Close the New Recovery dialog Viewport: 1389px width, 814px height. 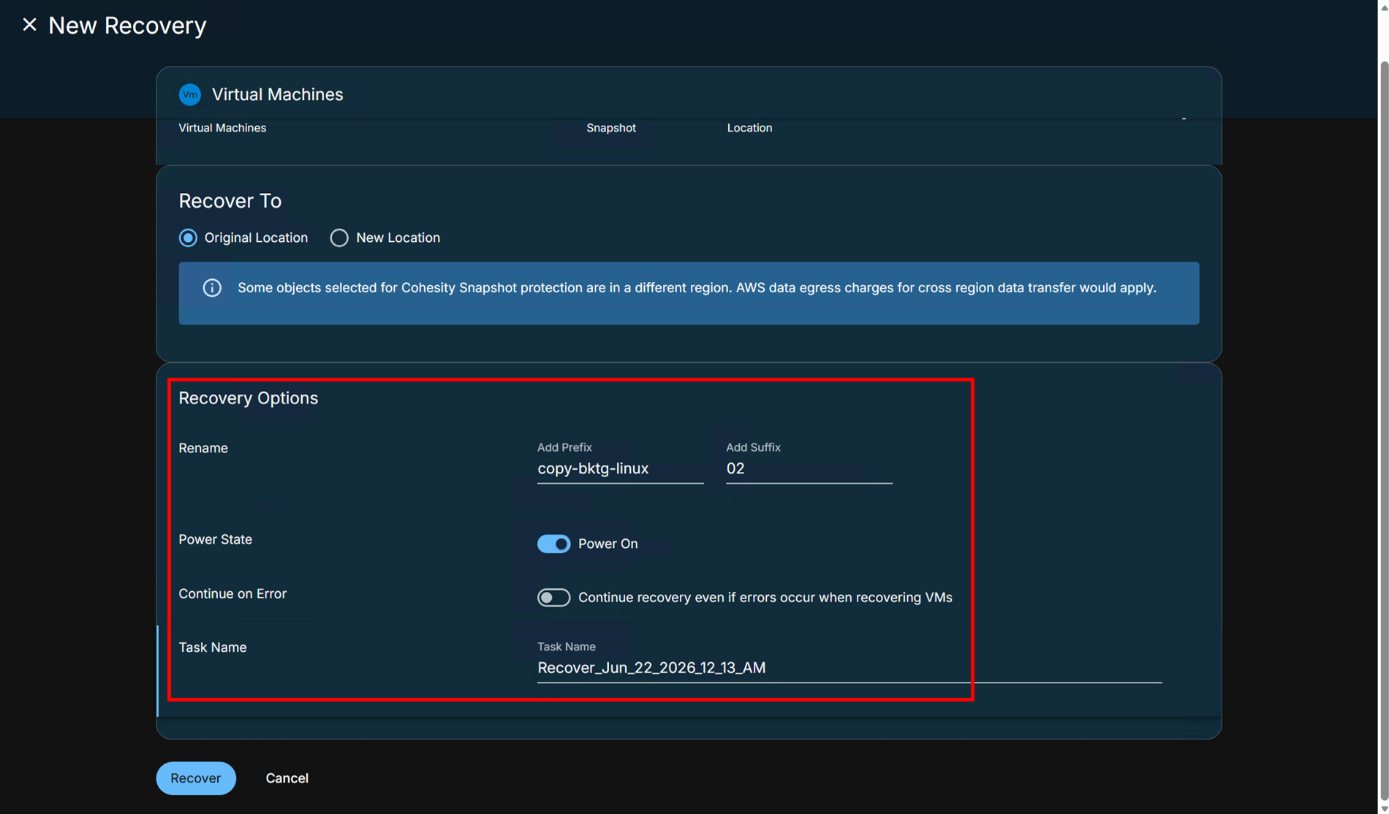click(29, 25)
